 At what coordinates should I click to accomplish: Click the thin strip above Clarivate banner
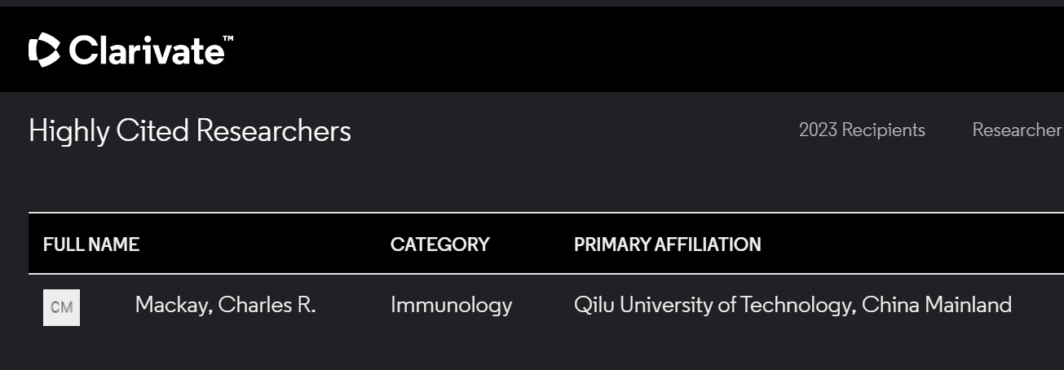click(530, 2)
